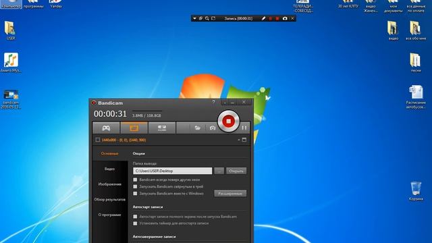432x243 pixels.
Task: Select Корзина recycle bin icon
Action: coord(416,190)
